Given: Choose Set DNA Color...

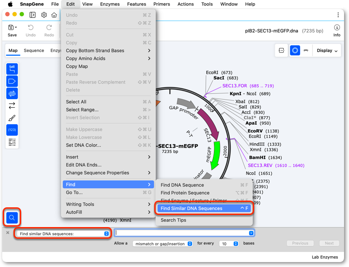Looking at the screenshot, I should point(108,145).
